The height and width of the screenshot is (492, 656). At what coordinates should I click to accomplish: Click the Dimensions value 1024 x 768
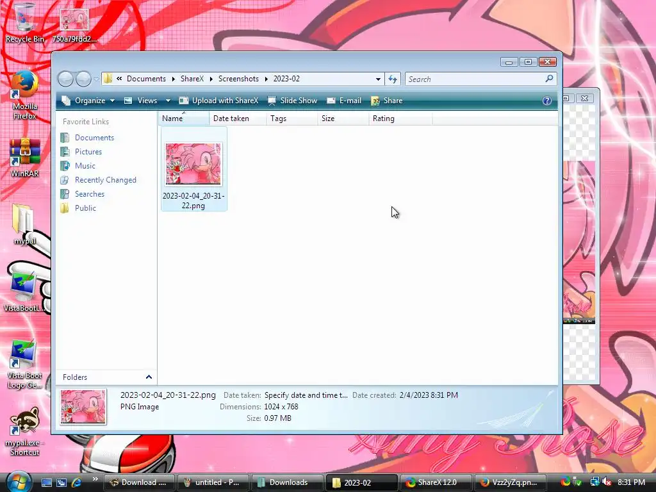pyautogui.click(x=281, y=407)
